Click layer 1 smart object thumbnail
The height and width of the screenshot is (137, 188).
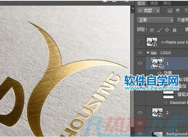coord(157,63)
